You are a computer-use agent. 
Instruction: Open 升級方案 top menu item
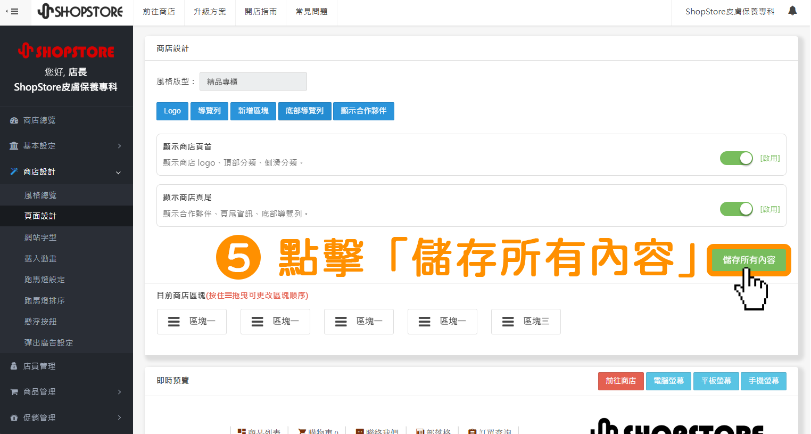point(210,12)
